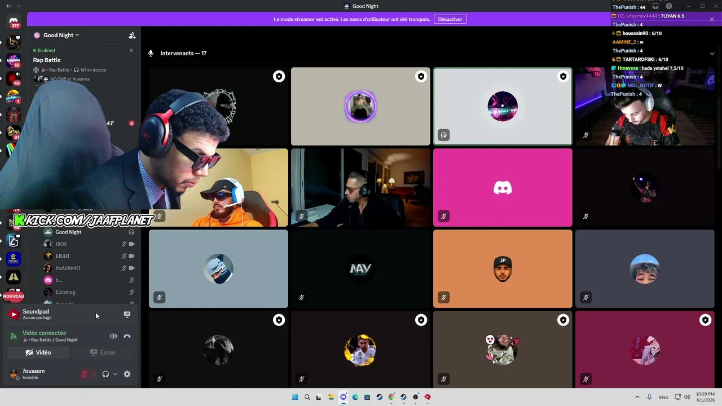Open noise suppression waveform icon

pos(113,336)
